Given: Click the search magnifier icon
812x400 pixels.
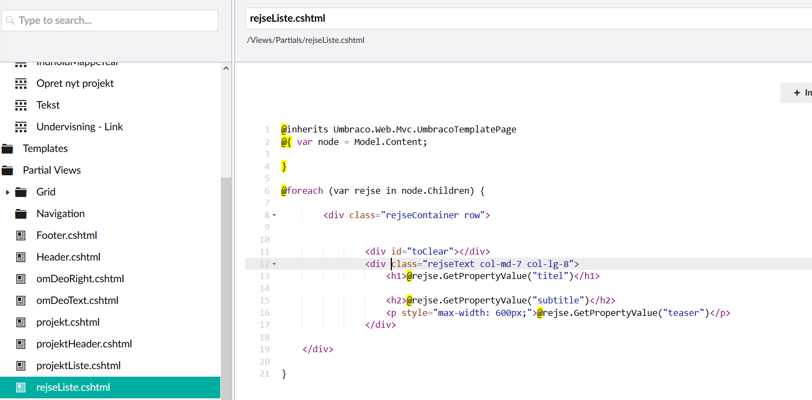Looking at the screenshot, I should tap(10, 21).
